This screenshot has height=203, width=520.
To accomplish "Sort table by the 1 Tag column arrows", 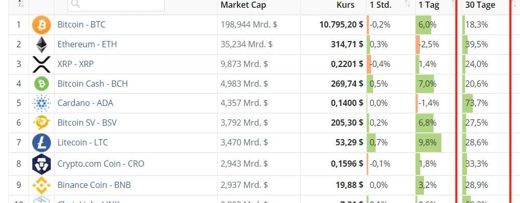I will point(454,4).
